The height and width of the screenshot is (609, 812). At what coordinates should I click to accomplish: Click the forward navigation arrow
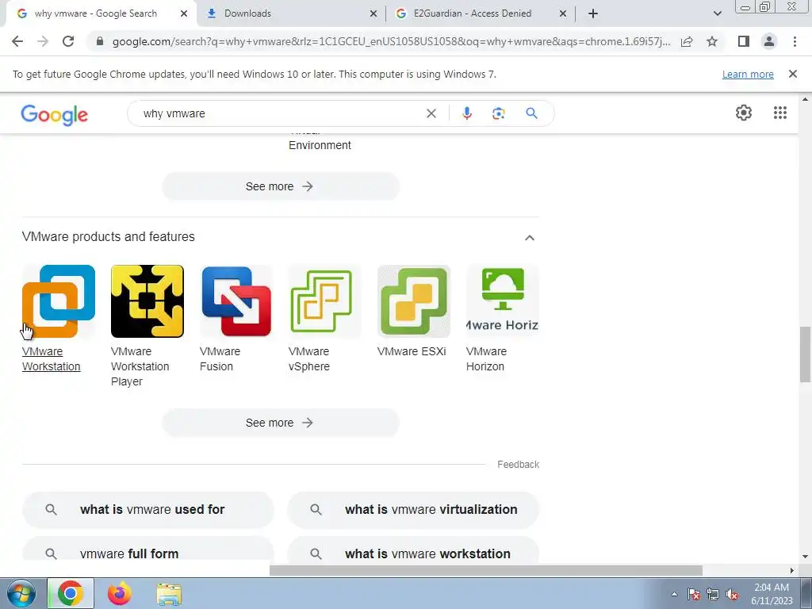click(x=43, y=41)
